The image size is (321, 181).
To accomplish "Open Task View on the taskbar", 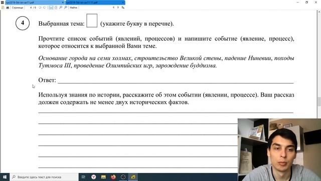I will pyautogui.click(x=84, y=177).
